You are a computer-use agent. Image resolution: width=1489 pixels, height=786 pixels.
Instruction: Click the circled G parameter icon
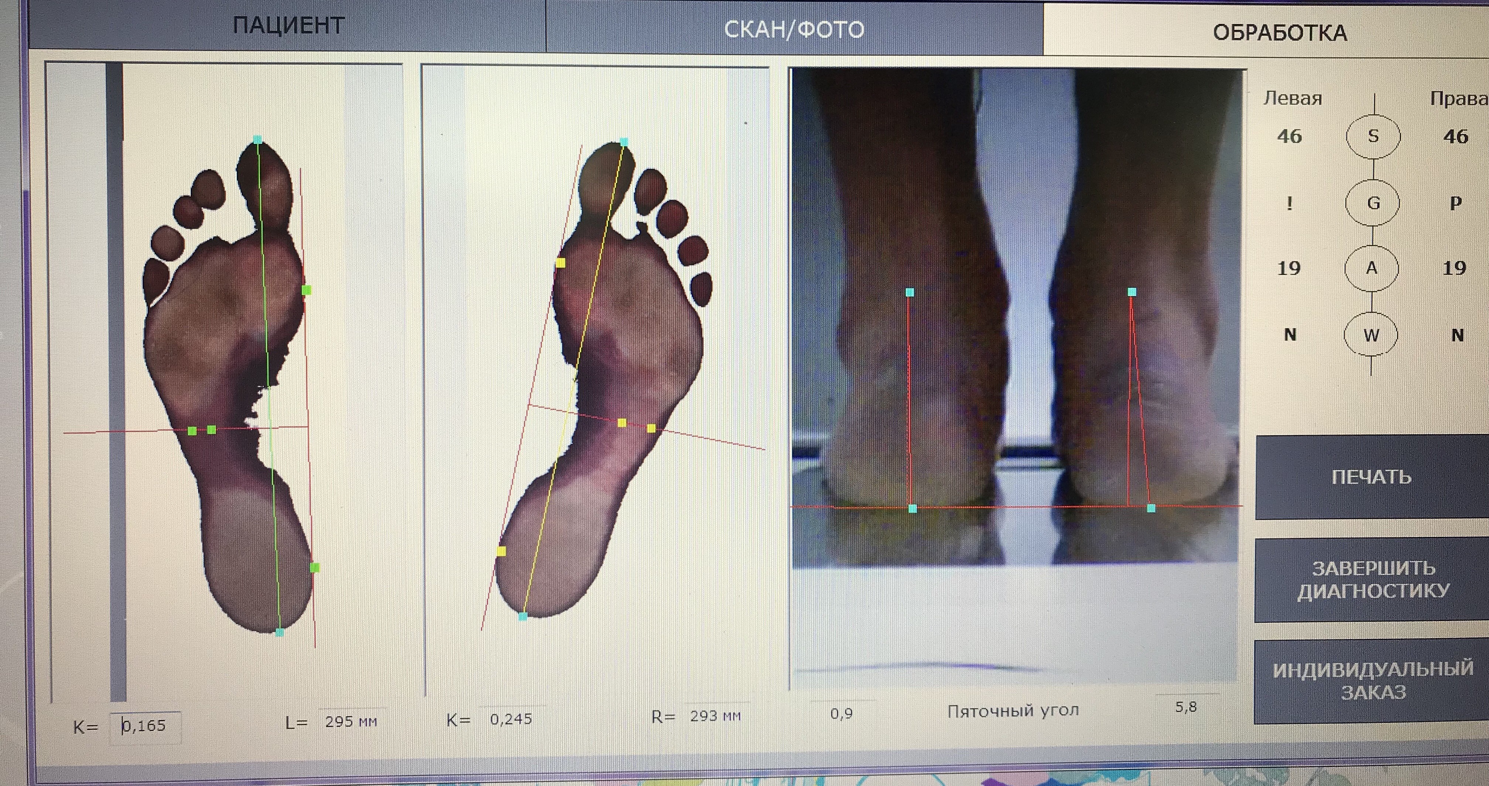tap(1373, 203)
